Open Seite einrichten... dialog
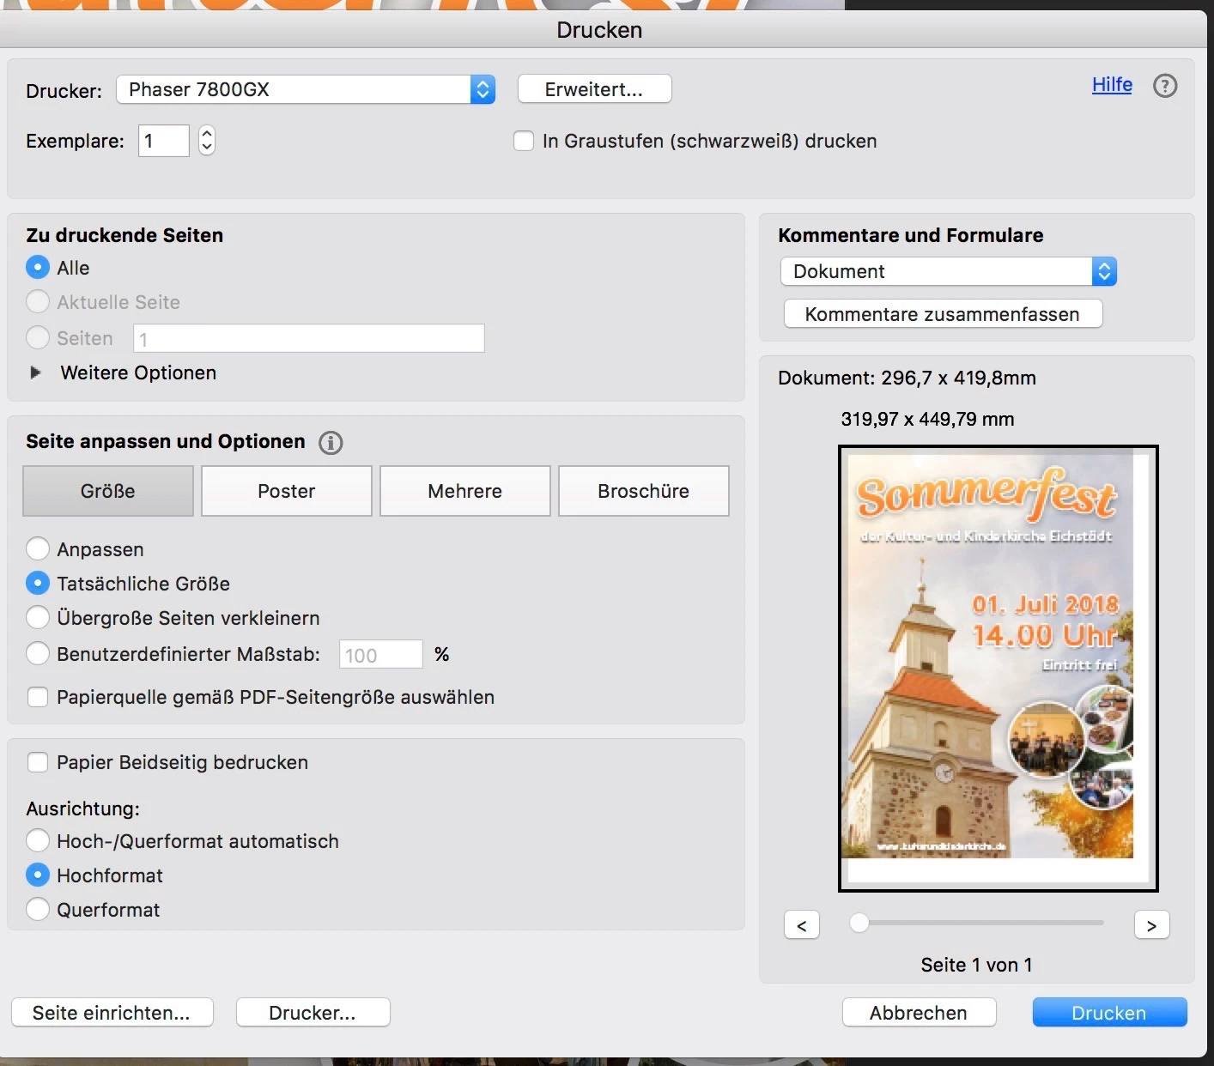Viewport: 1214px width, 1066px height. tap(112, 1013)
